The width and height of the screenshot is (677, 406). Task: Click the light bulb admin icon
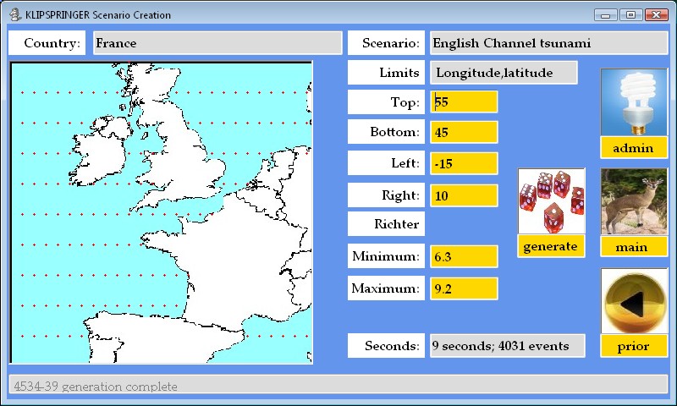(634, 102)
